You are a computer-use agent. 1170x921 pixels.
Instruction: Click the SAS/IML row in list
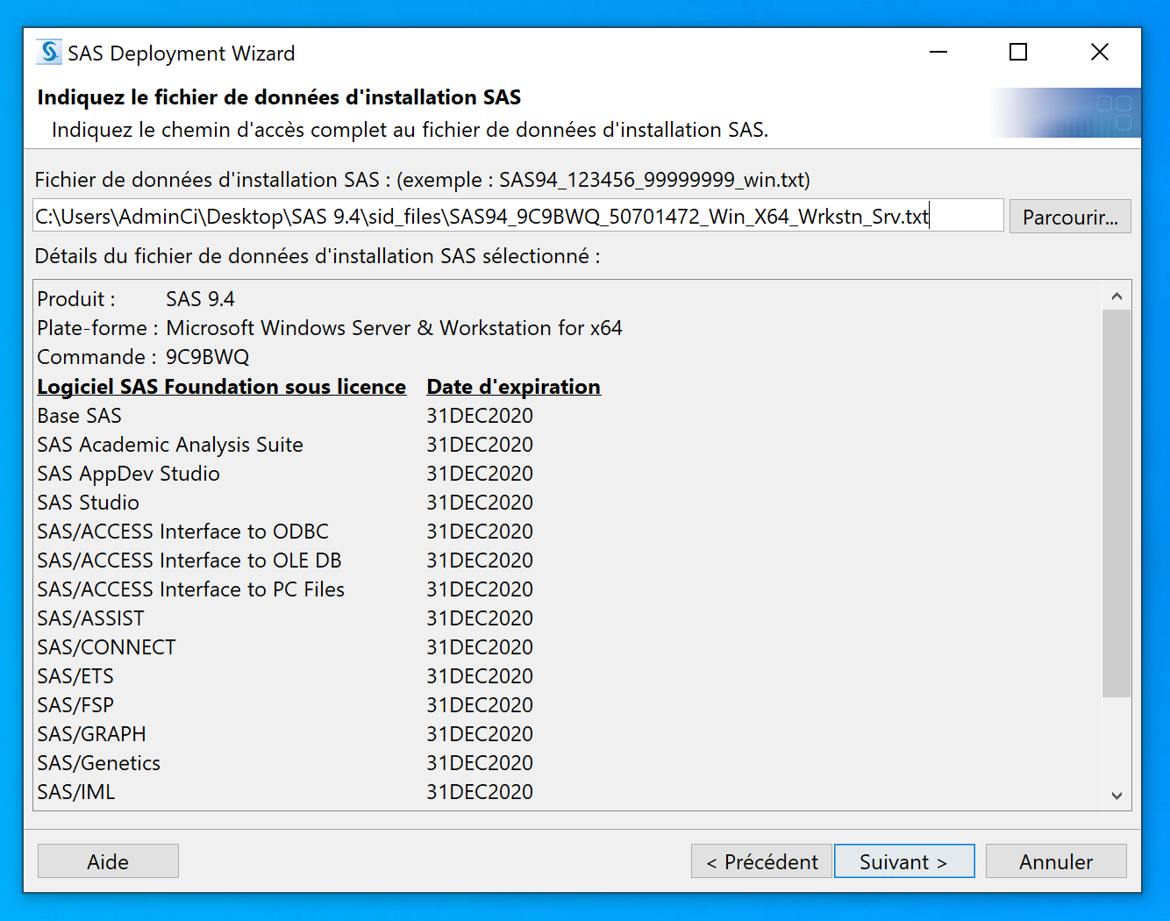76,792
